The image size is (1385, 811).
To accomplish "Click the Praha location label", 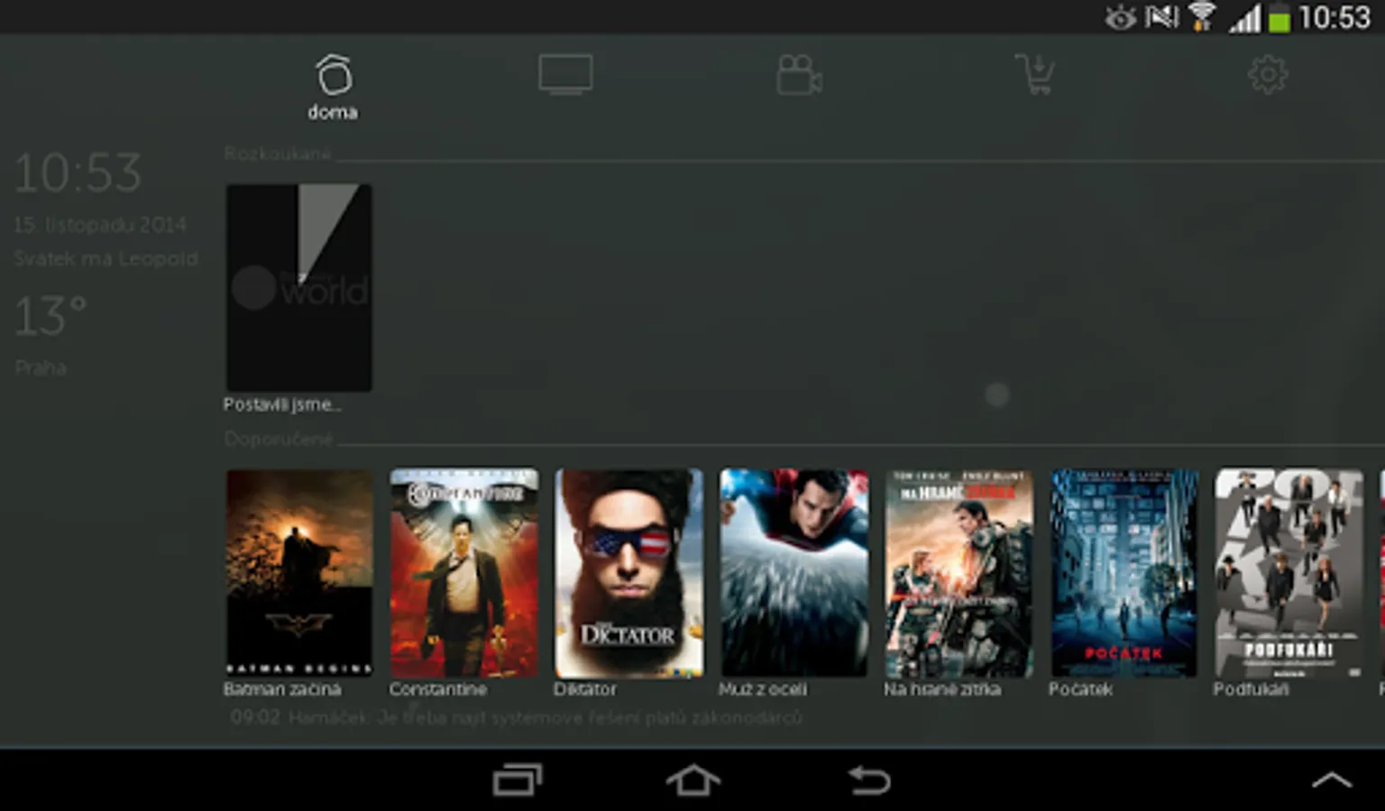I will [x=41, y=368].
